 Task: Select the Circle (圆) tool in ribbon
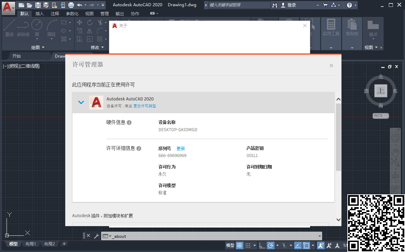[x=37, y=27]
